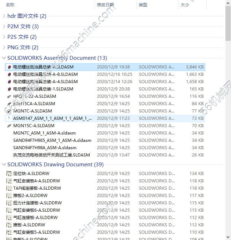This screenshot has width=231, height=240.
Task: Sort by the 大小 column header
Action: 185,5
